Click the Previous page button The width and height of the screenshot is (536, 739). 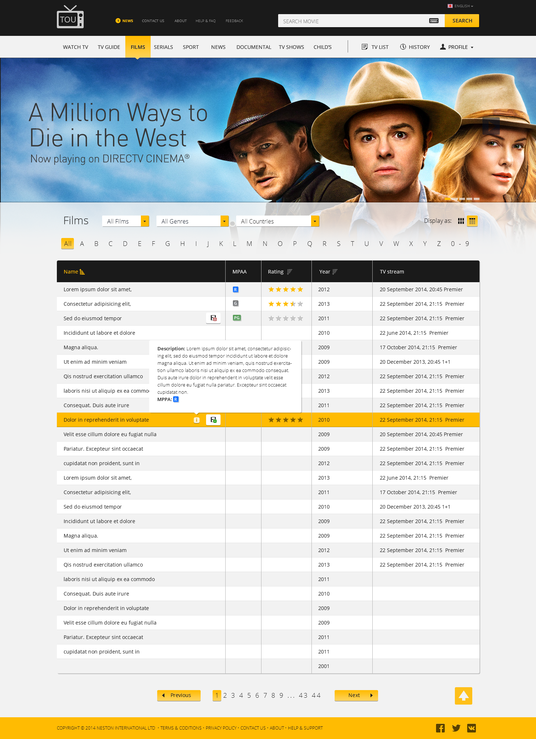[x=179, y=695]
